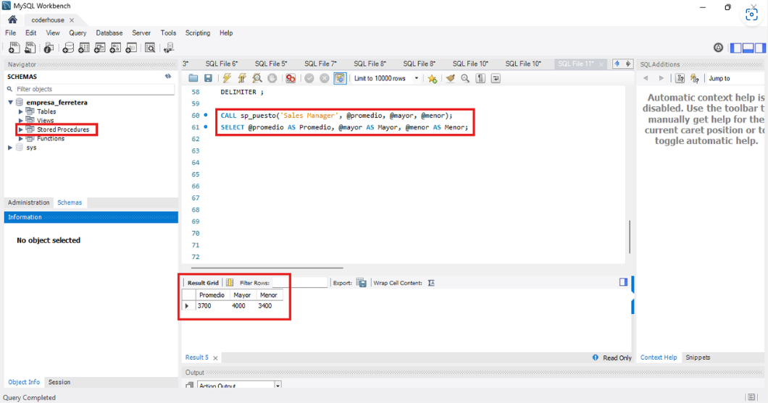Open the Action Output dropdown

pos(277,386)
